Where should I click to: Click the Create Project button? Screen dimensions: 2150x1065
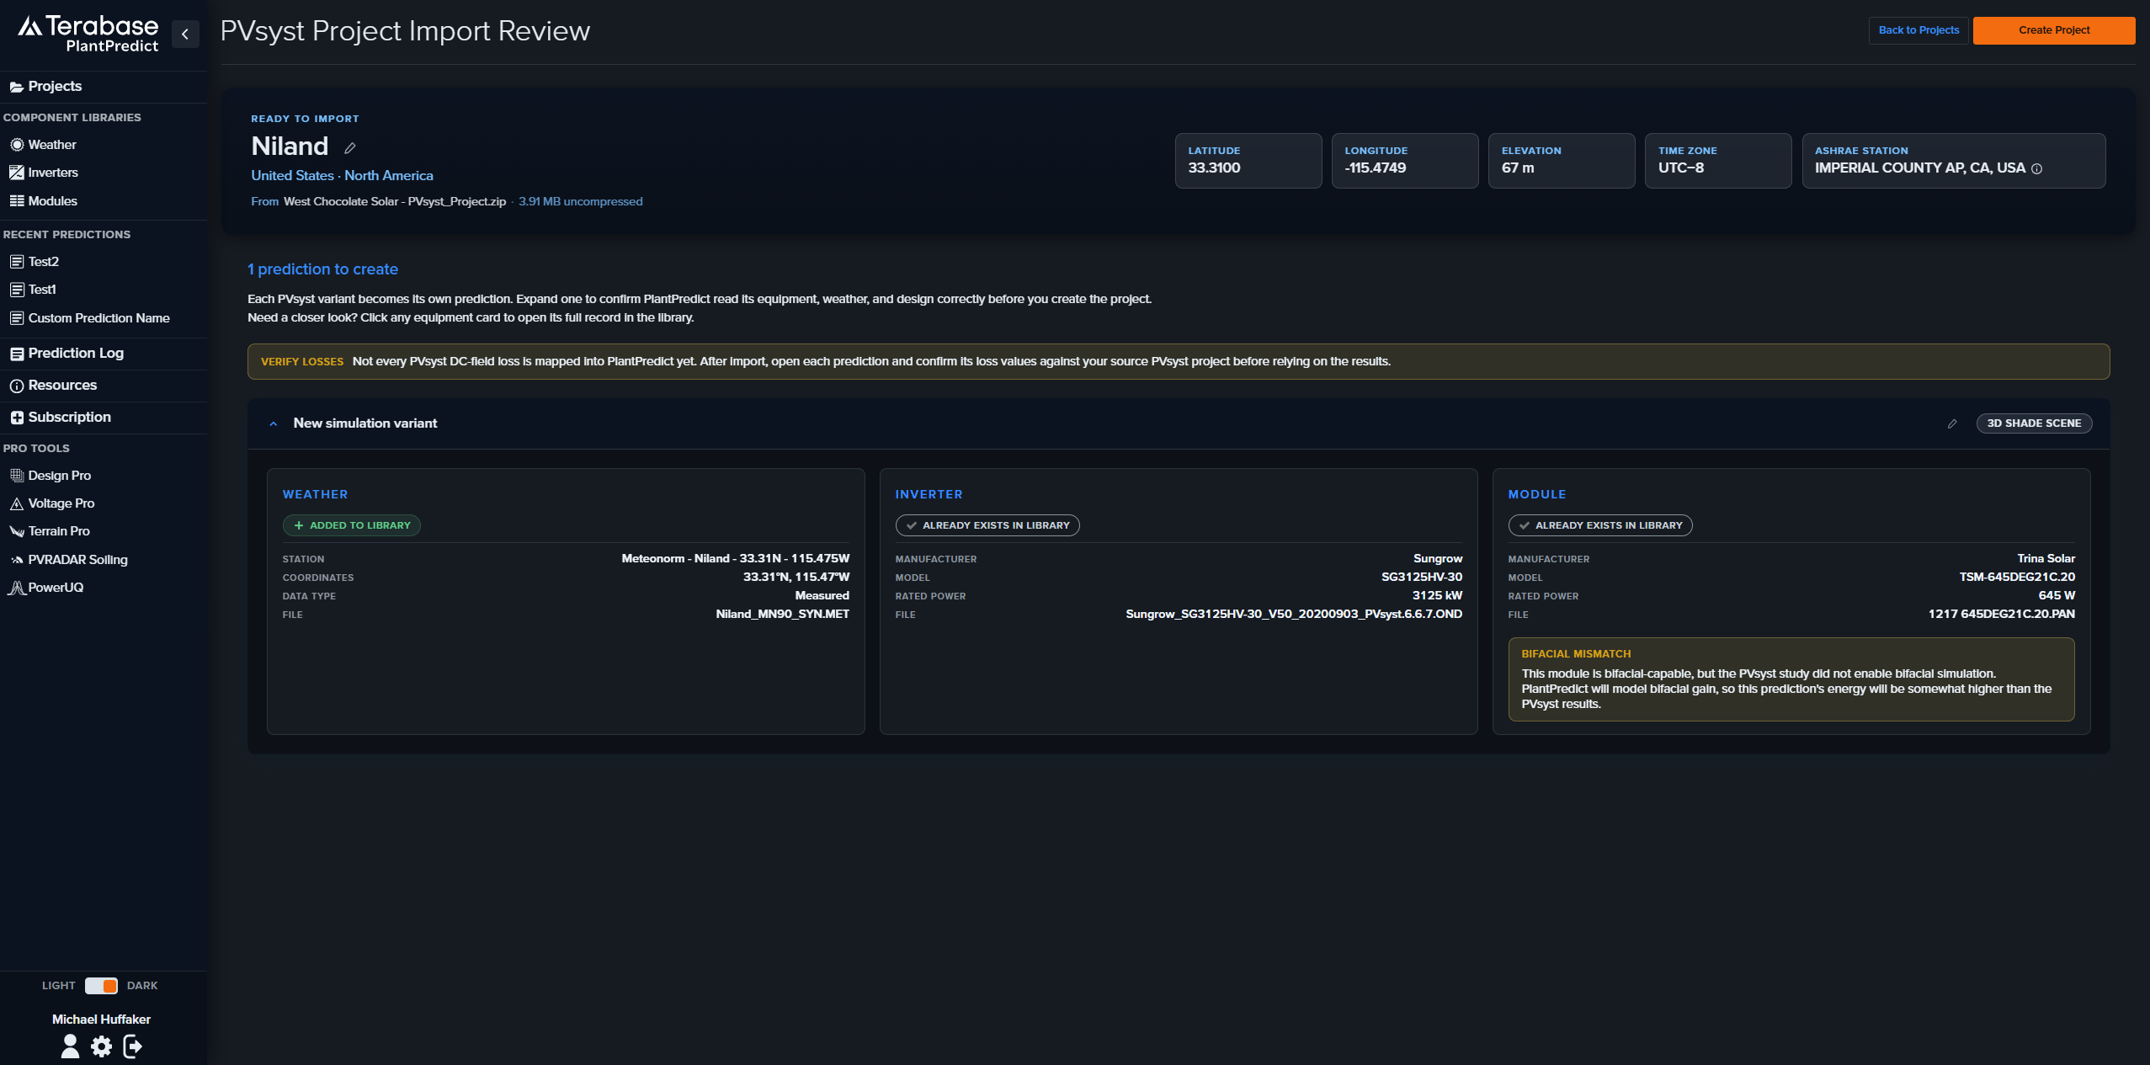(2054, 30)
